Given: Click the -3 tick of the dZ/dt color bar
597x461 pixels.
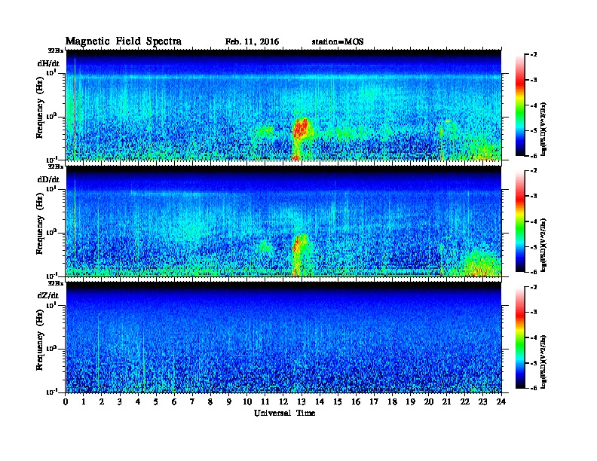Looking at the screenshot, I should click(534, 313).
